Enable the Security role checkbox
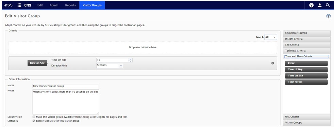The height and width of the screenshot is (127, 334). (x=34, y=117)
